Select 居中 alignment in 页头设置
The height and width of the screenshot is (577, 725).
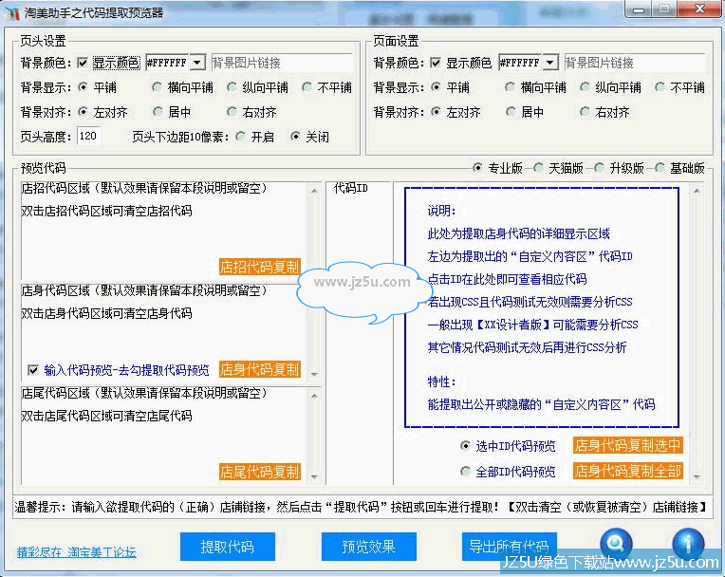click(x=158, y=111)
